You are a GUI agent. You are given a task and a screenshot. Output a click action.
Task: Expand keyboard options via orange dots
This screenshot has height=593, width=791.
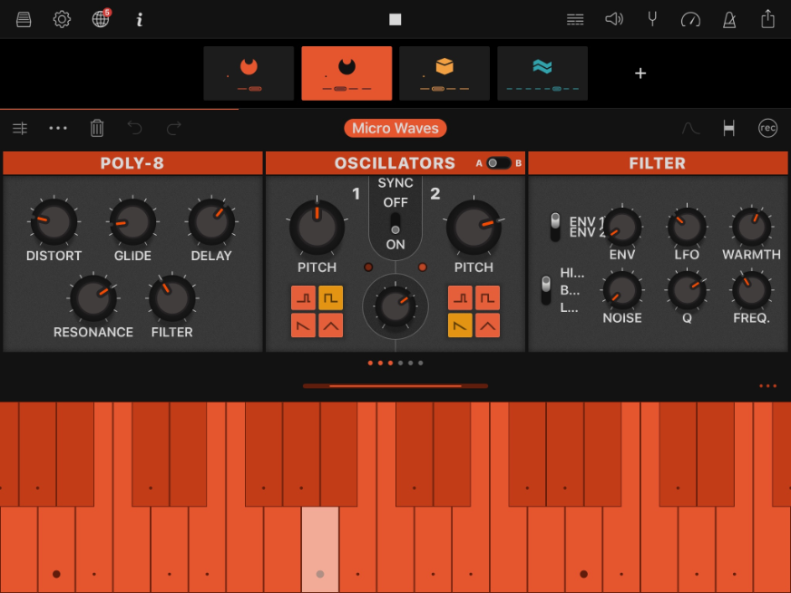767,386
